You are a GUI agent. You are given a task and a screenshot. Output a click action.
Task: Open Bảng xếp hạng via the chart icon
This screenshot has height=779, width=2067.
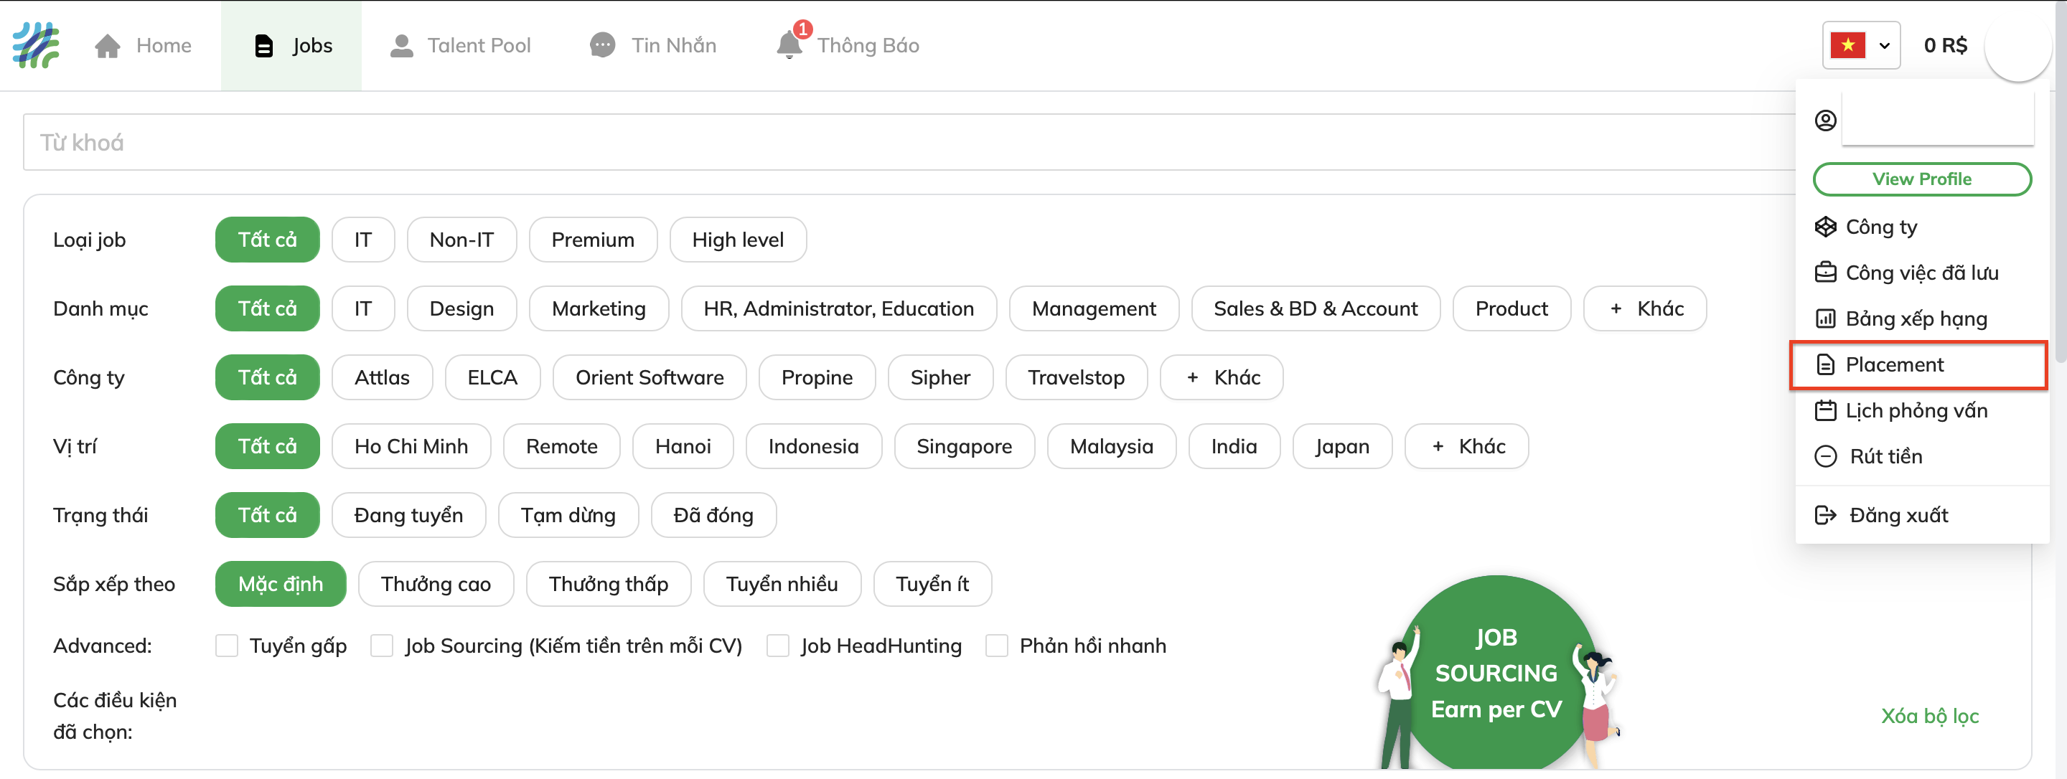[1827, 318]
